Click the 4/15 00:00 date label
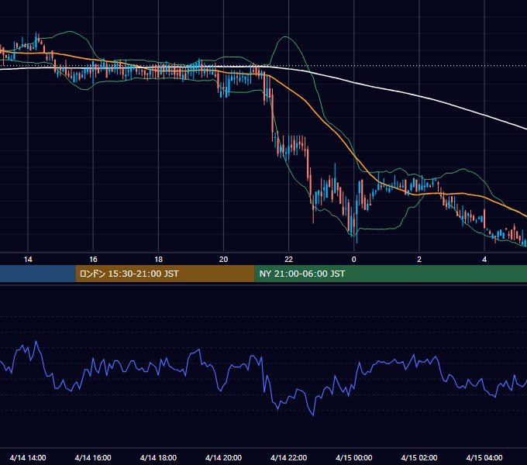527x465 pixels. point(354,457)
